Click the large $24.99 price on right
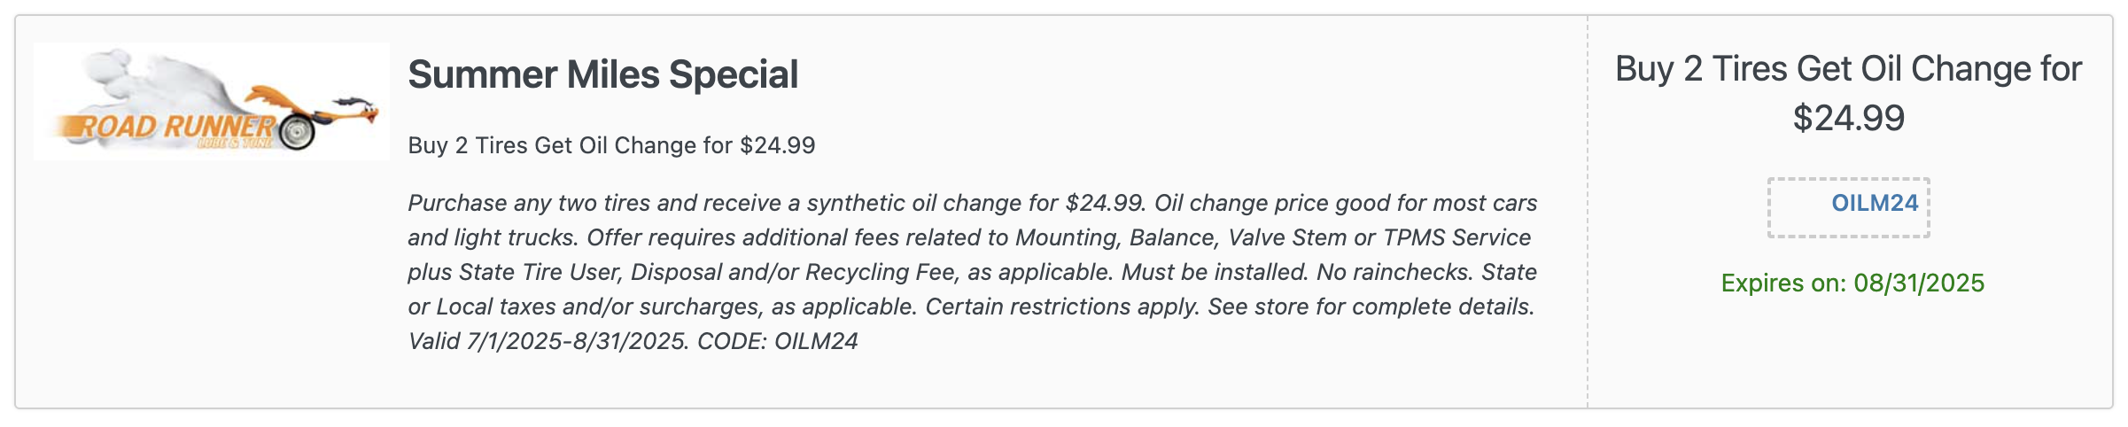The height and width of the screenshot is (427, 2128). tap(1849, 118)
